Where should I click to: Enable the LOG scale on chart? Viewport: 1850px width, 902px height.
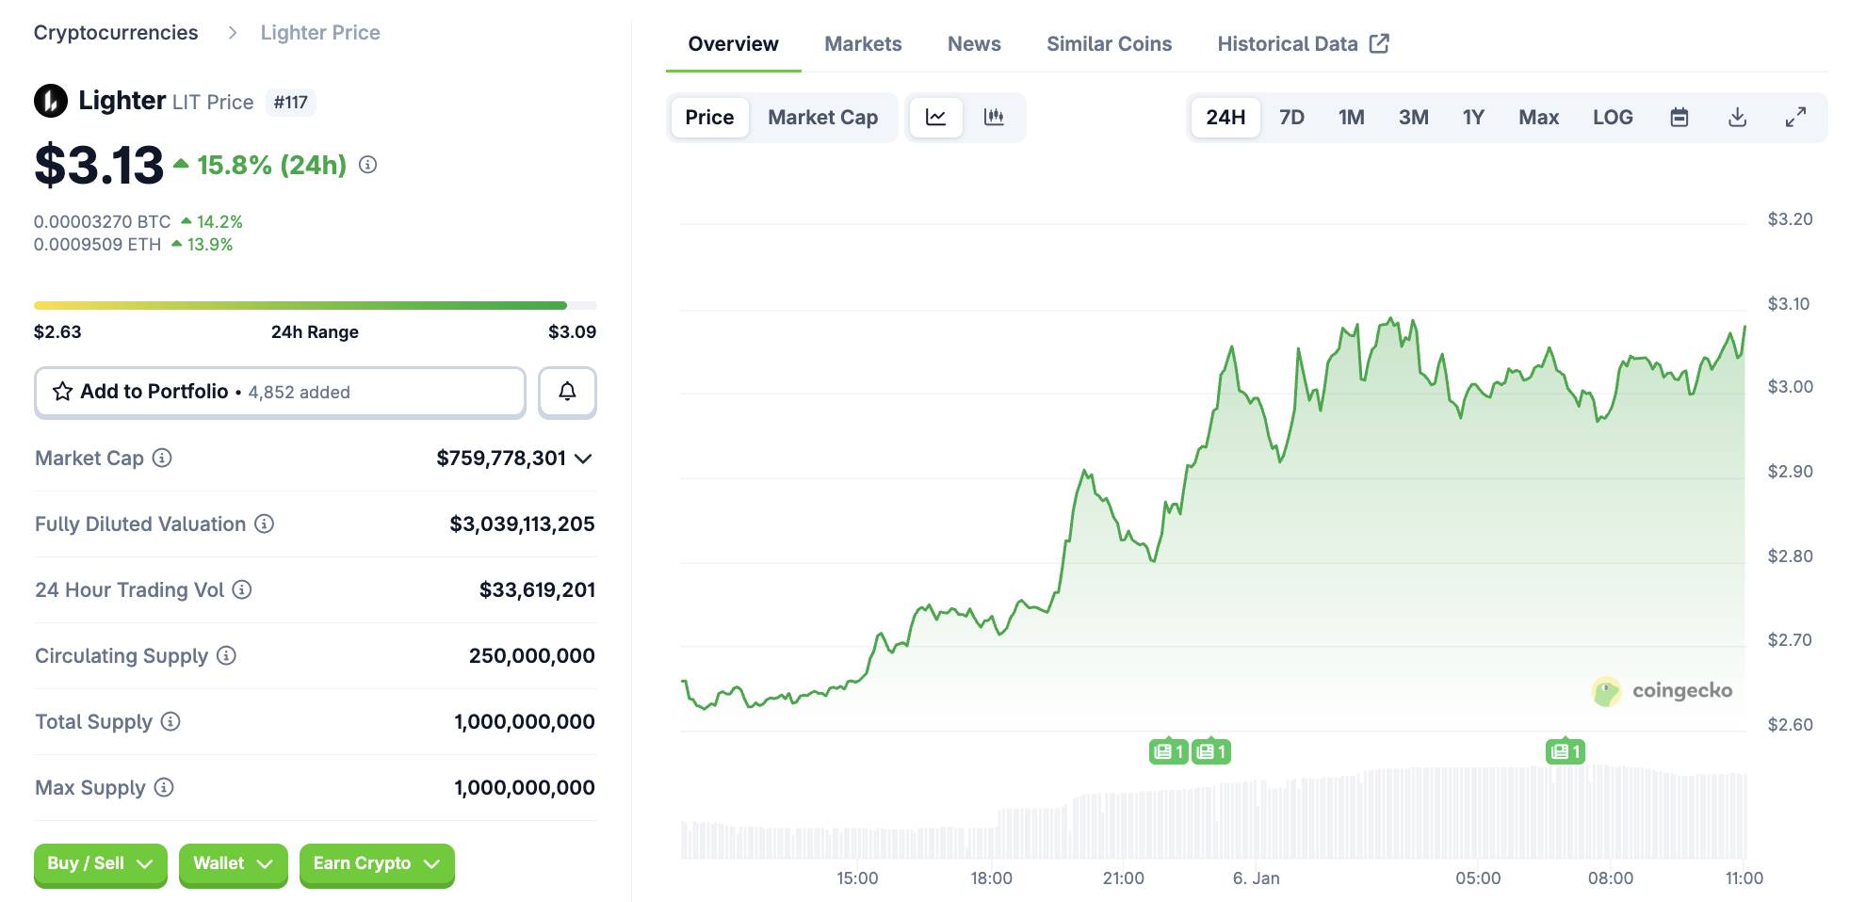1612,118
